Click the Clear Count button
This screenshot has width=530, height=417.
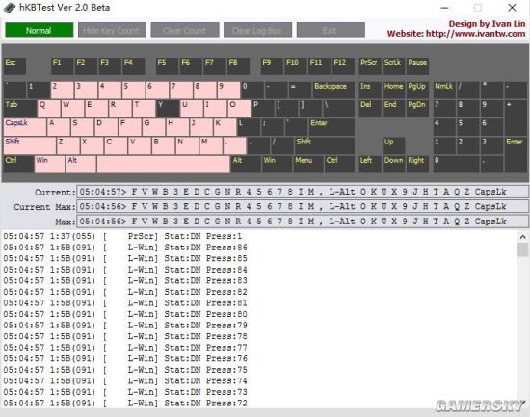(x=185, y=30)
